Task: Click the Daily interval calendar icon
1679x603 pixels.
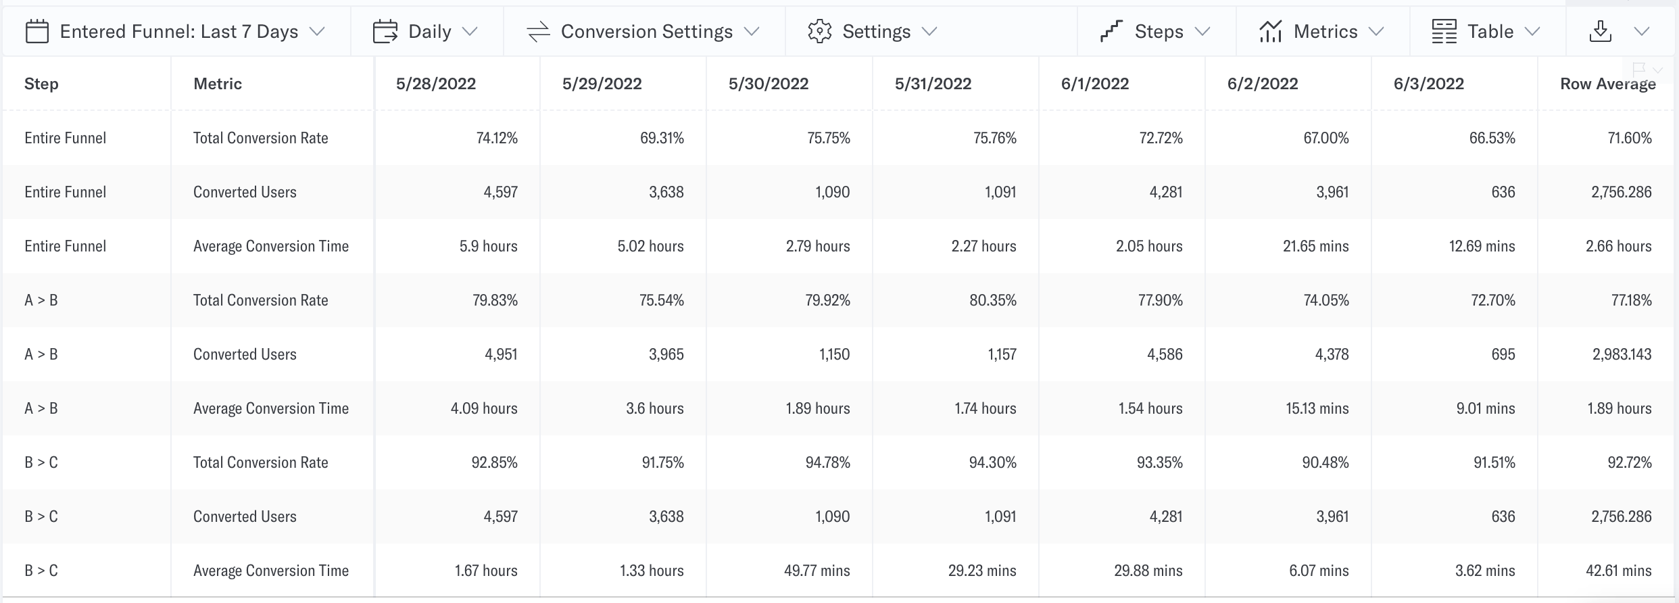Action: pos(385,32)
